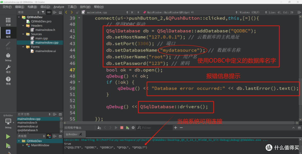Select main.cpp under Sources
The width and height of the screenshot is (302, 154).
pos(41,38)
